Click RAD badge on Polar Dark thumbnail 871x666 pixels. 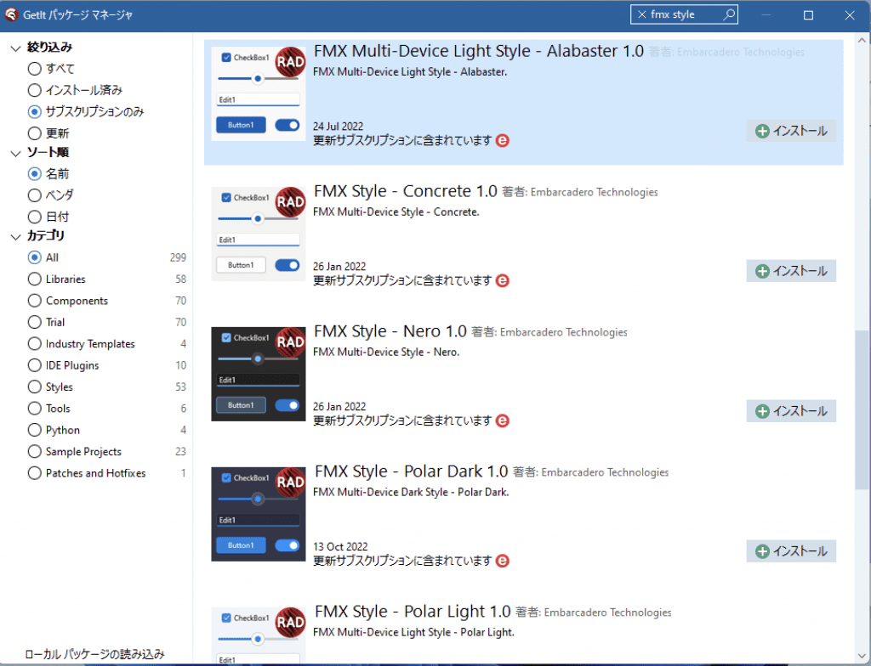[291, 483]
